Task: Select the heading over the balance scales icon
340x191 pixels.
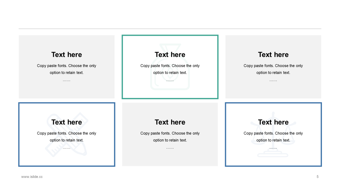Action: point(273,122)
